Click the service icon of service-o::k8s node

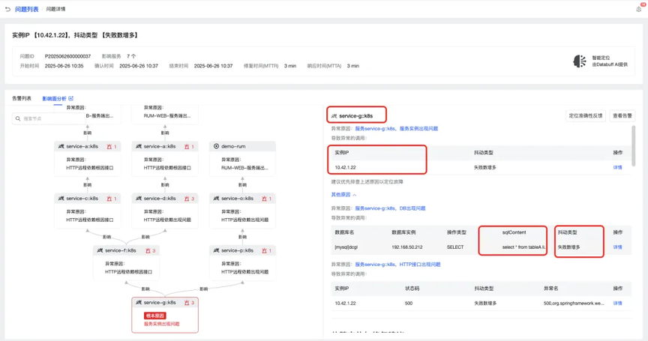(216, 199)
